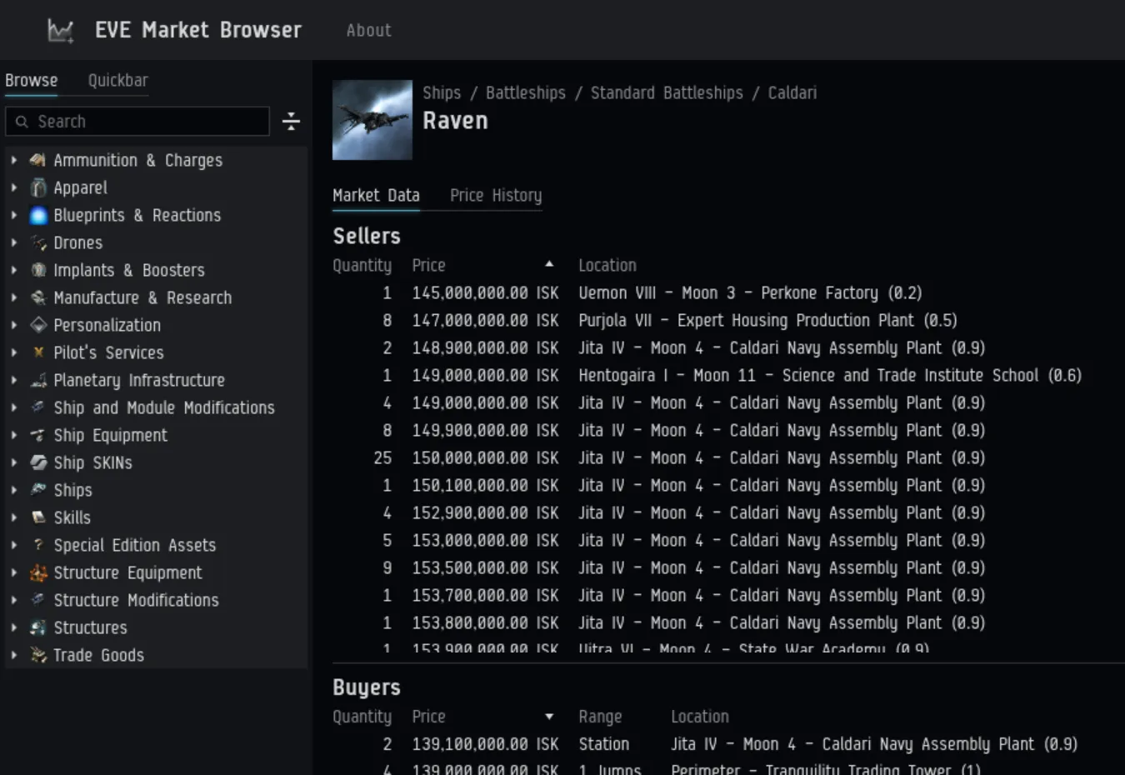This screenshot has height=775, width=1125.
Task: Select the Browse tab
Action: (31, 81)
